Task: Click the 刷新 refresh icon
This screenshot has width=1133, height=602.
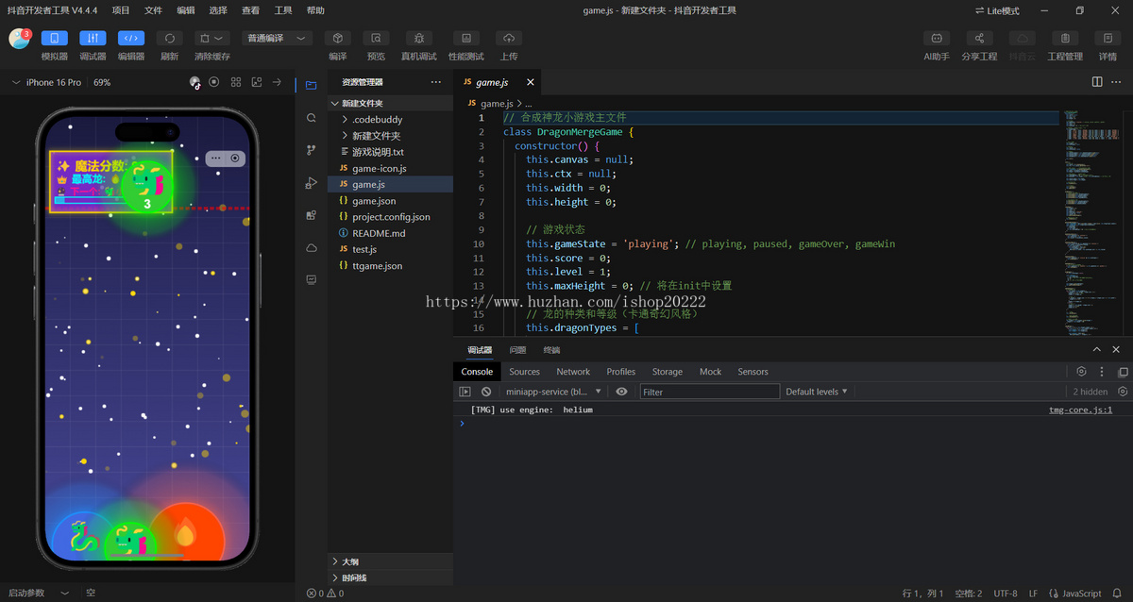Action: click(x=169, y=39)
